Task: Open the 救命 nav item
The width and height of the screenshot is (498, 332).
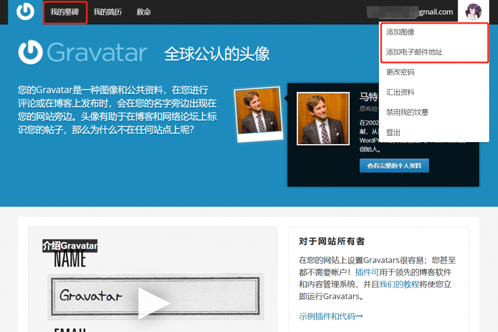Action: [143, 12]
